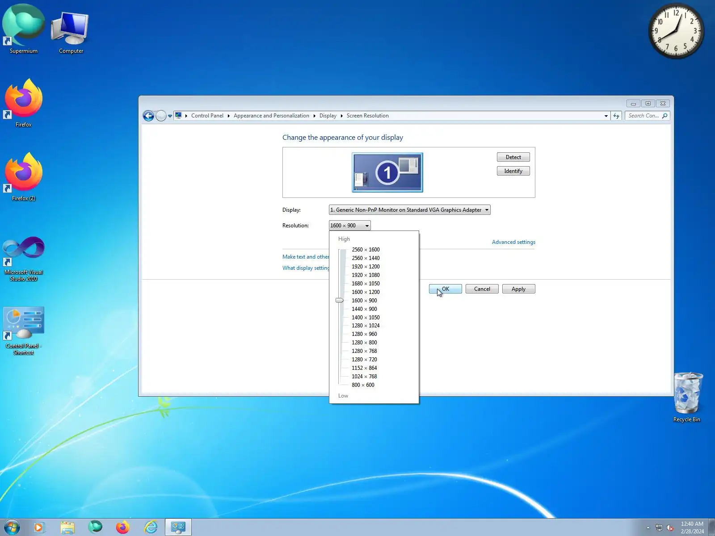Choose 800 × 600 resolution
This screenshot has width=715, height=536.
point(363,385)
